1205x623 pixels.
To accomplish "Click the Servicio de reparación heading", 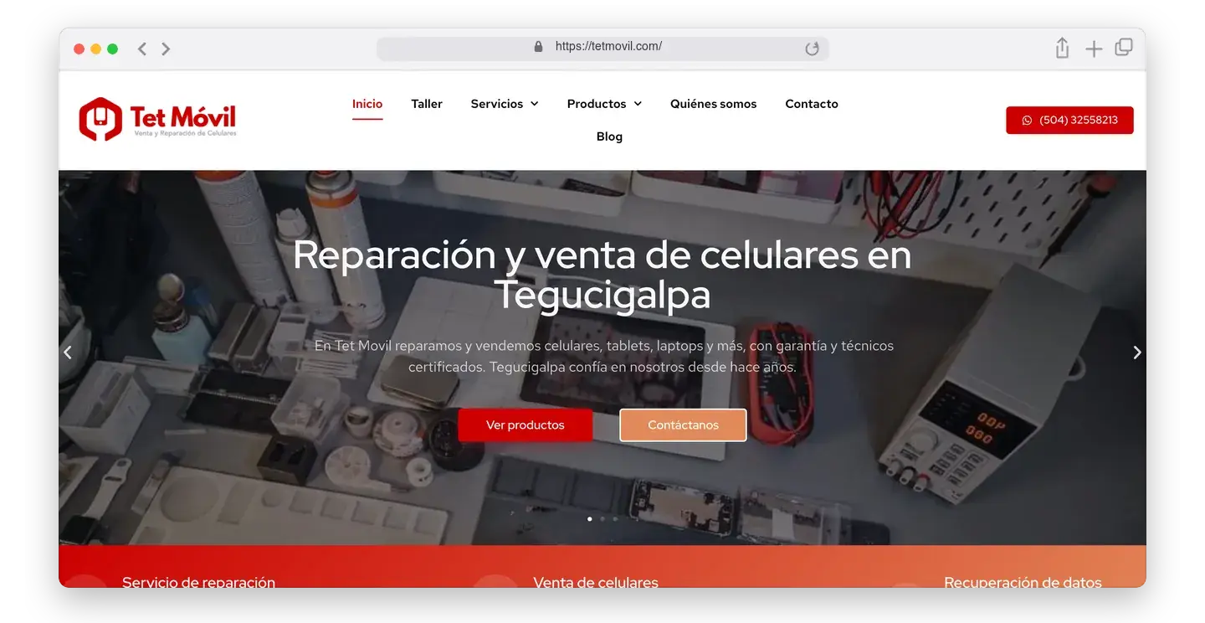I will pos(198,582).
